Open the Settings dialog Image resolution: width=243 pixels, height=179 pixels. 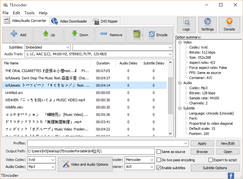208,25
